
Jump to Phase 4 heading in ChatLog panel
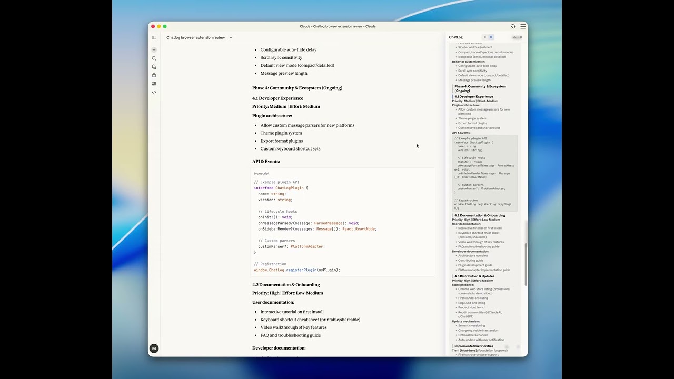[x=480, y=88]
